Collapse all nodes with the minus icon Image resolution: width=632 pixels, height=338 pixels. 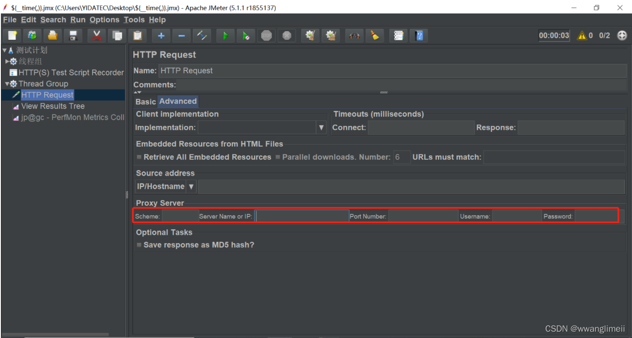[182, 35]
